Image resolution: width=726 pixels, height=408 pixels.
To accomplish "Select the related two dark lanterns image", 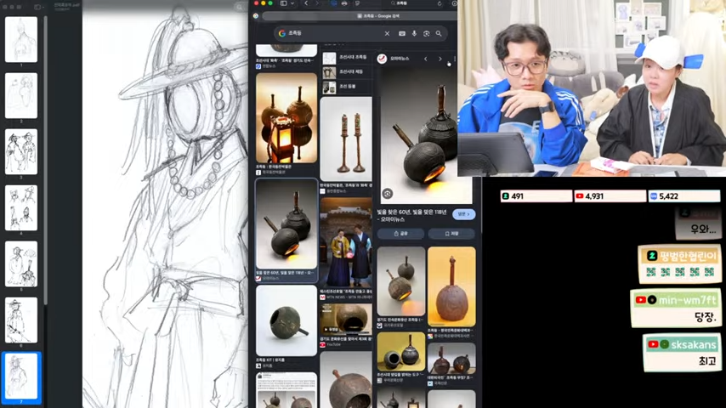I will tap(451, 359).
